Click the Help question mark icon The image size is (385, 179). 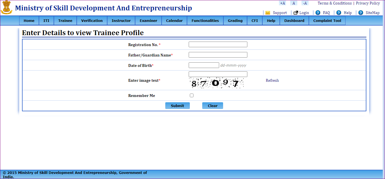(338, 13)
